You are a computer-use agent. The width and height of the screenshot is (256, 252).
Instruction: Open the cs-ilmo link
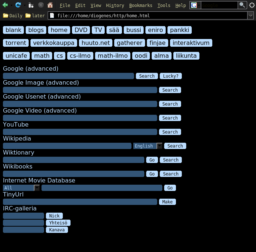[x=80, y=56]
